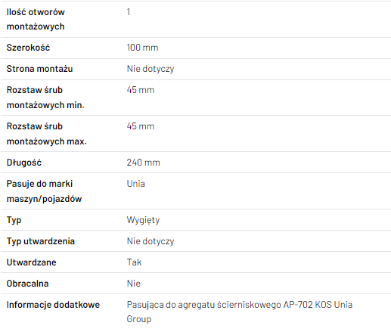Viewport: 391px width, 332px height.
Task: Select the 'Wygięty' type value
Action: click(x=143, y=220)
